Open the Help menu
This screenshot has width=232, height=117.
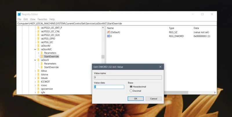[x=52, y=19]
